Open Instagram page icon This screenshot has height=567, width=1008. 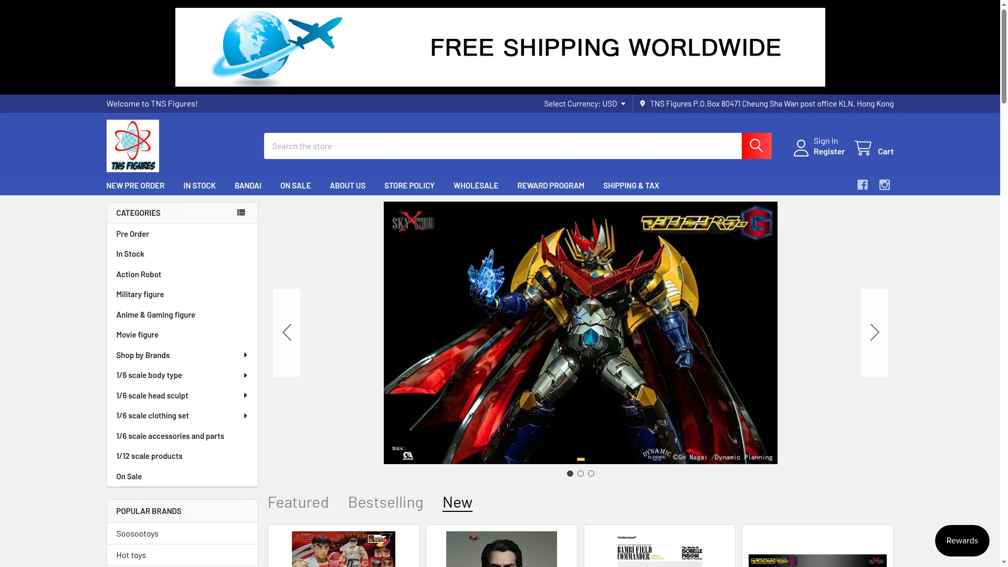click(885, 185)
